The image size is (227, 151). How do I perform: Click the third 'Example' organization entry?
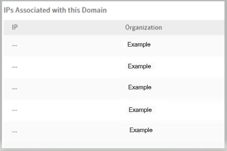click(x=140, y=87)
